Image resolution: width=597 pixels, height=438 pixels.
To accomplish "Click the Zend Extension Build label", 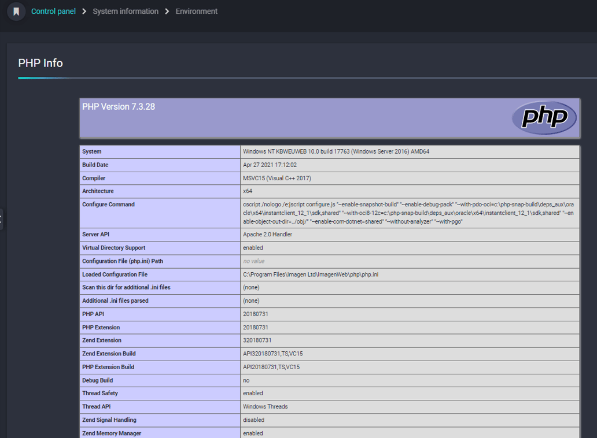I will click(x=109, y=354).
